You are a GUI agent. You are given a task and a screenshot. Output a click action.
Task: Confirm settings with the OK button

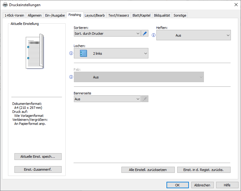[x=178, y=185]
